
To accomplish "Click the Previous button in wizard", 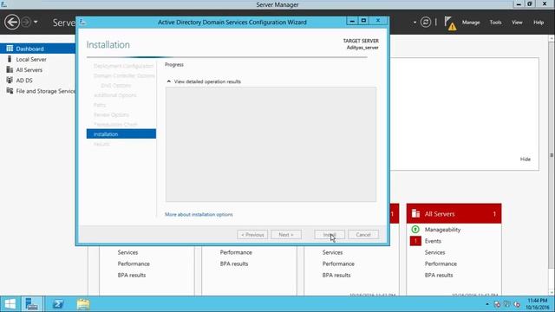I will [252, 235].
